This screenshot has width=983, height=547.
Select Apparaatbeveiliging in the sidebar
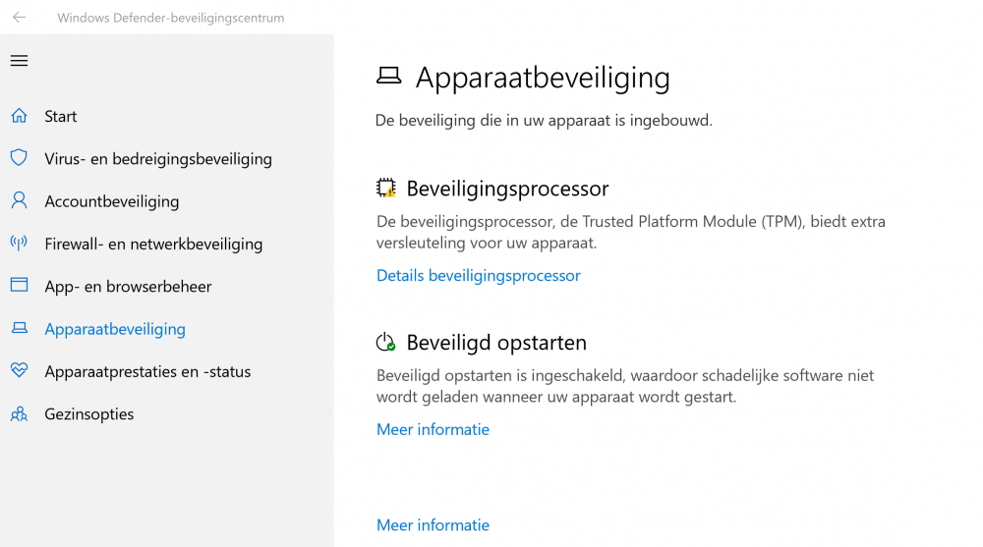click(x=115, y=329)
